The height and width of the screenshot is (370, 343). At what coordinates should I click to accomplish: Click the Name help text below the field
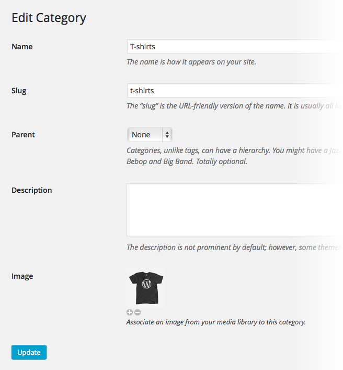coord(191,62)
